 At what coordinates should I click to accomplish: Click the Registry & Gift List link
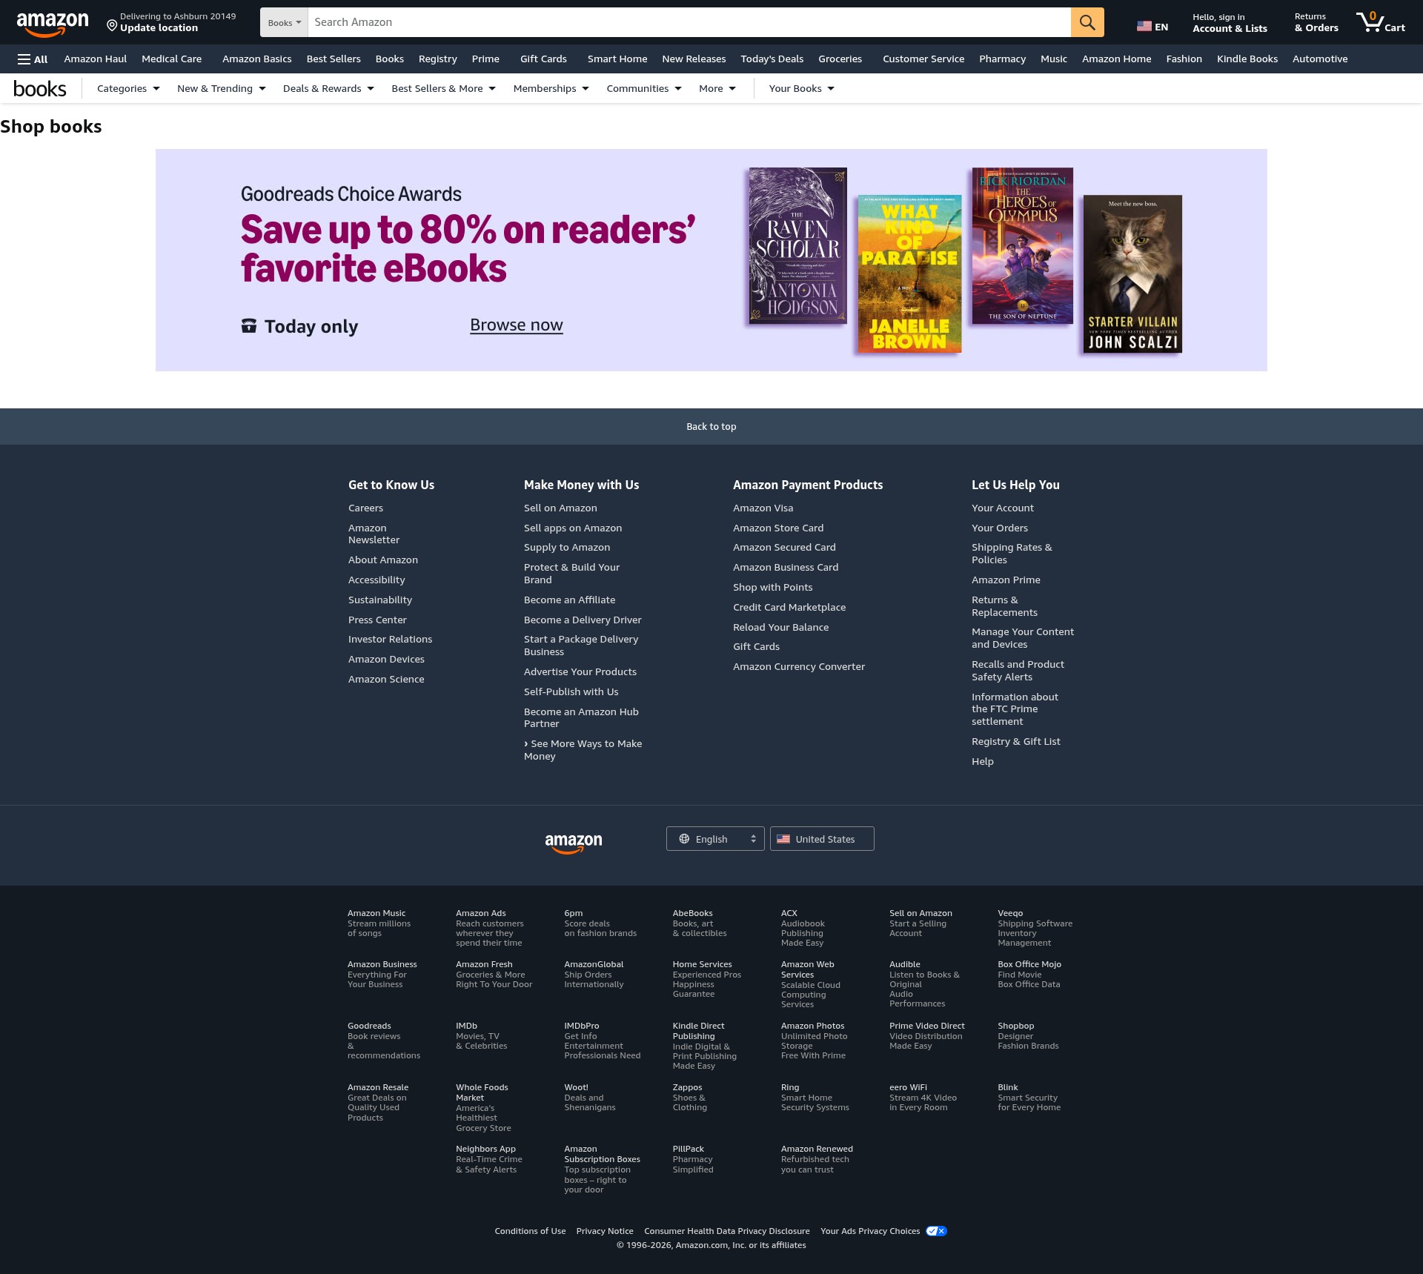1015,741
